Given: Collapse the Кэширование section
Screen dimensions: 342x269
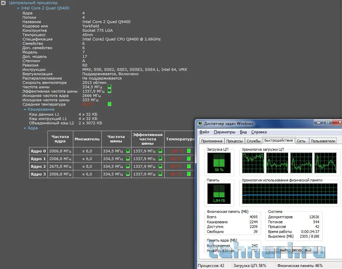Looking at the screenshot, I should (25, 110).
